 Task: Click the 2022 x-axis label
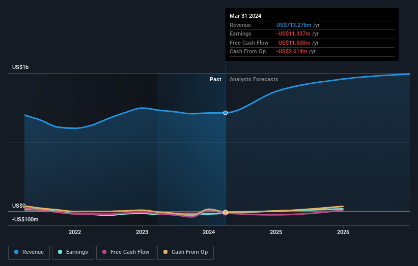(75, 232)
